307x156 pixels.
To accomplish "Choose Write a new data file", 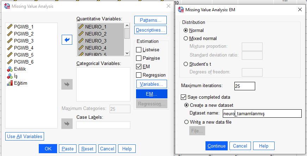I will [186, 122].
